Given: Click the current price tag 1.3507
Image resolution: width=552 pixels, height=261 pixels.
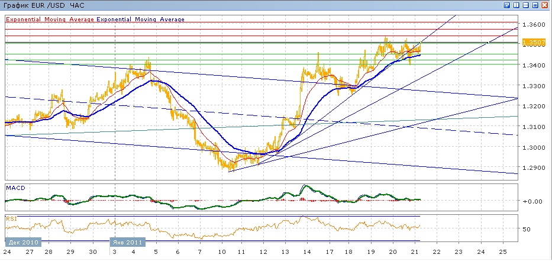Looking at the screenshot, I should [x=534, y=43].
